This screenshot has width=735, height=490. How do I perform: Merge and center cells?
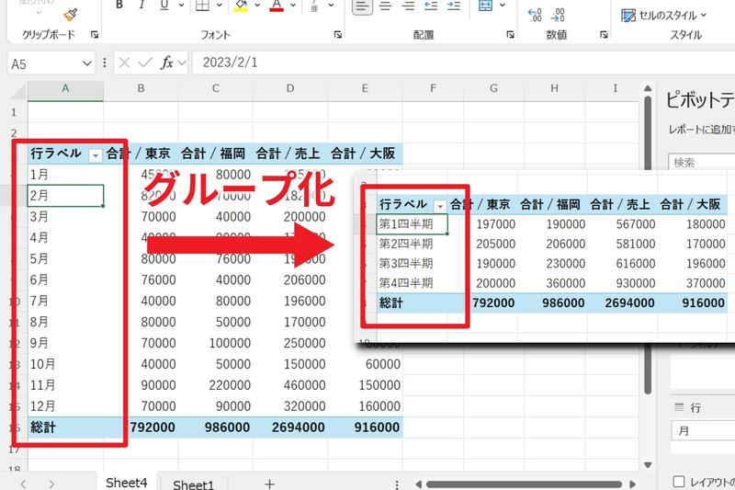tap(485, 6)
